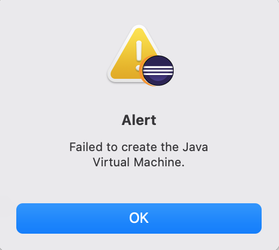Select the bold Alert heading

(139, 120)
